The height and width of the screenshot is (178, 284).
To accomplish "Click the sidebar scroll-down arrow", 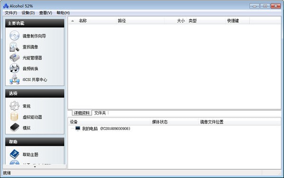I will click(x=35, y=167).
